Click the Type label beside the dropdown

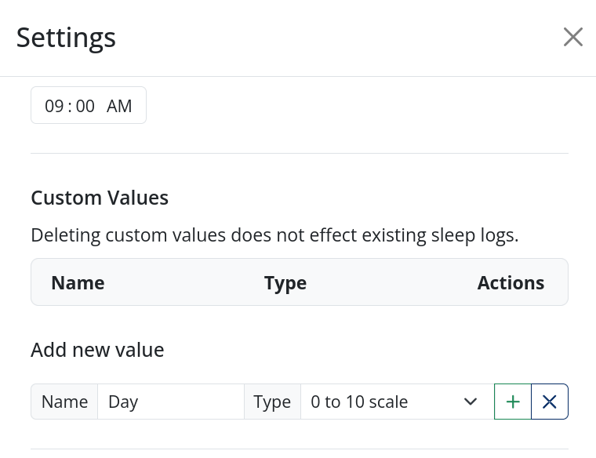[x=272, y=402]
